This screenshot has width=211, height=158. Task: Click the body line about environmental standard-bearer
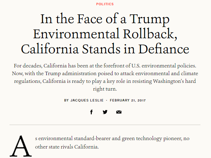(x=112, y=139)
